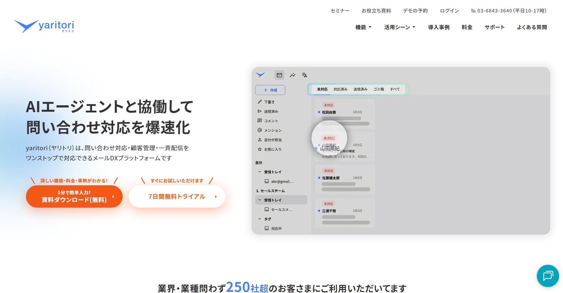Click the @ icon beside メンション
This screenshot has height=293, width=563.
click(260, 130)
